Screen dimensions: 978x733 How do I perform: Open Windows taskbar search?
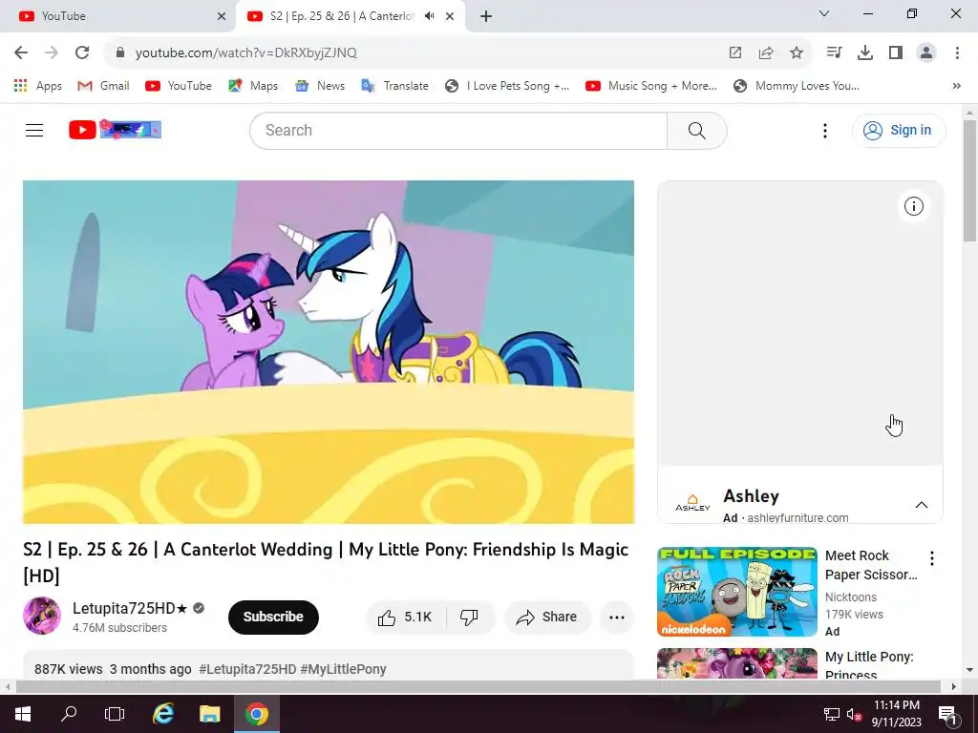tap(69, 714)
